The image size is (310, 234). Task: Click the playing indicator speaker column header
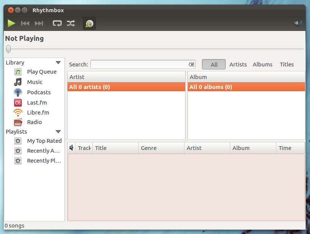[x=71, y=148]
